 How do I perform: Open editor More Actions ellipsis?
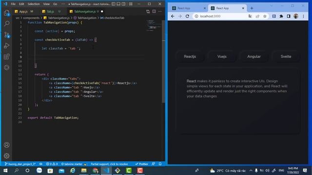tap(160, 12)
